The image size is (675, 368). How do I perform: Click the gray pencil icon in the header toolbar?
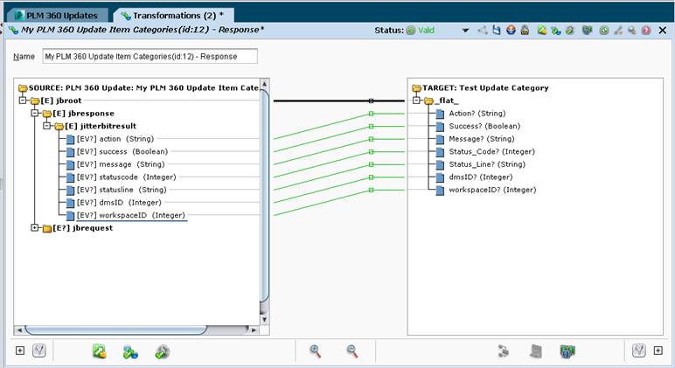click(x=618, y=30)
